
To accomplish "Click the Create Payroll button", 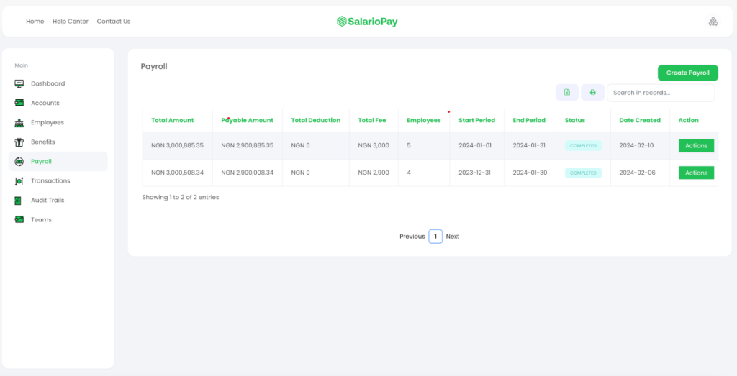I will 687,73.
